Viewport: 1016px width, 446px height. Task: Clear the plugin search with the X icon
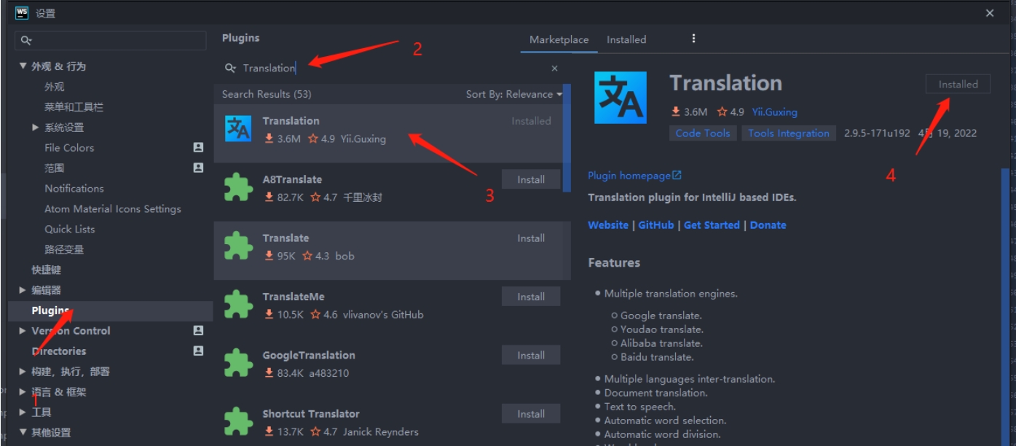[x=554, y=68]
